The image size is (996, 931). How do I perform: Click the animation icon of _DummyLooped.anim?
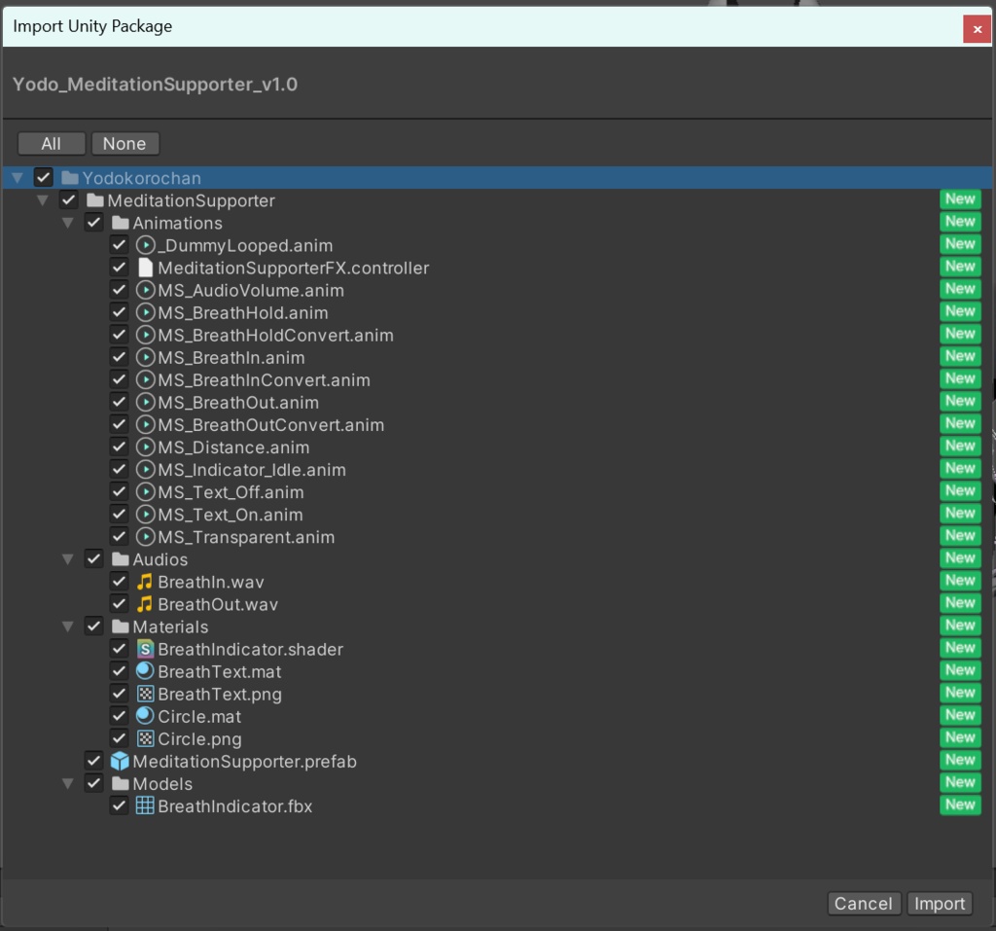146,245
